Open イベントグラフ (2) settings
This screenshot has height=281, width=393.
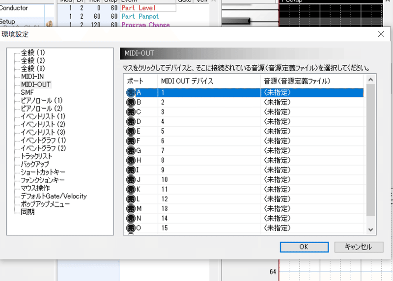click(x=43, y=148)
